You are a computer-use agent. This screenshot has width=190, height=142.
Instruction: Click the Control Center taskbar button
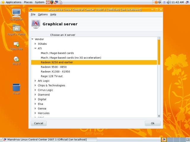[50, 140]
